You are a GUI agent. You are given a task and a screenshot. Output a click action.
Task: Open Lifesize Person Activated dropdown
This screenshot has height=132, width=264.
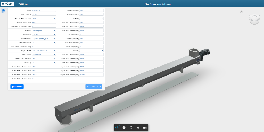(44, 59)
